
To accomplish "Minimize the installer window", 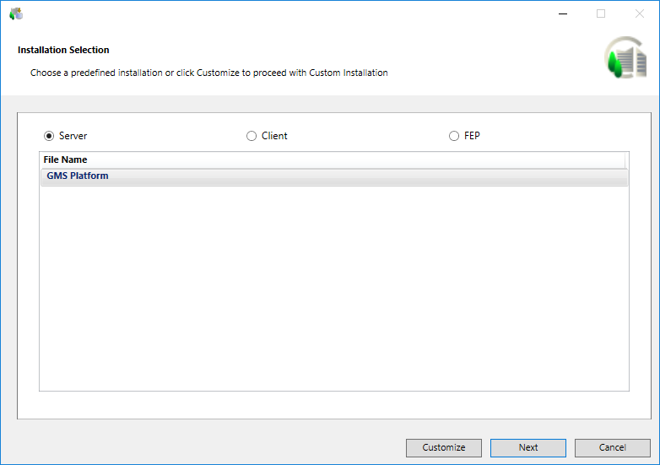I will 562,14.
